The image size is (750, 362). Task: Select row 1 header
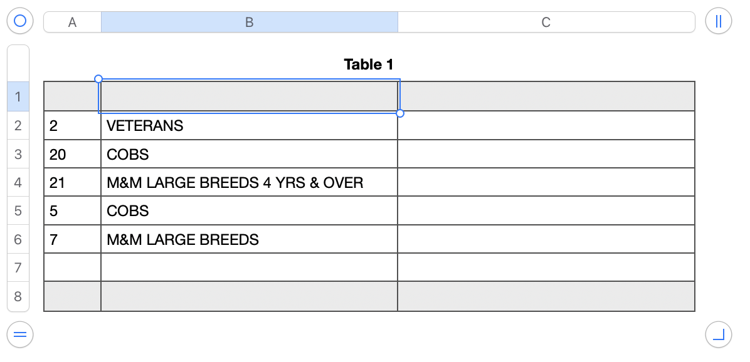click(x=18, y=96)
